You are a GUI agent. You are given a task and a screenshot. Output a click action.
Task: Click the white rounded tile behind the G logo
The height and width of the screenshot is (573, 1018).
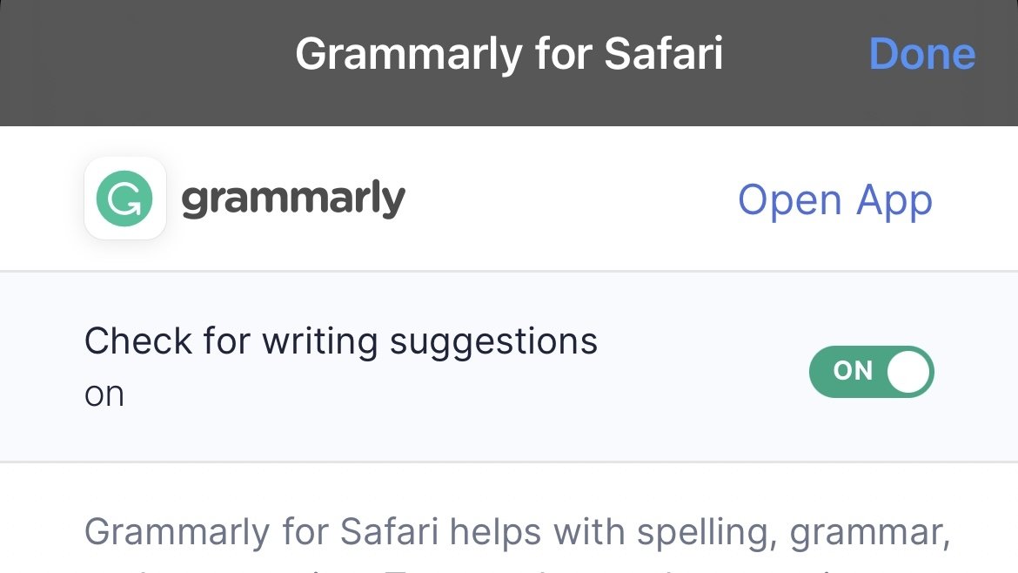click(124, 199)
